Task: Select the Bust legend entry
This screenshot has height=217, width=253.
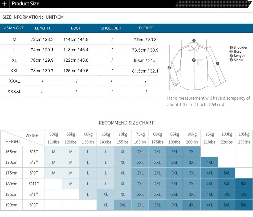Action: click(235, 52)
